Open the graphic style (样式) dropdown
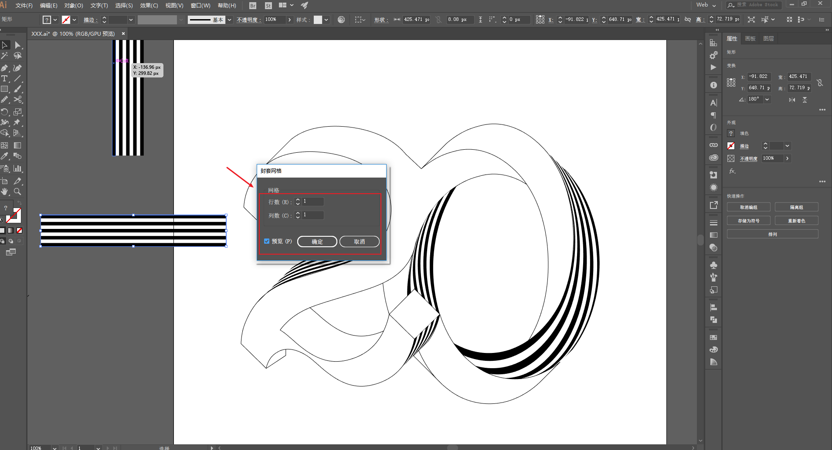This screenshot has width=832, height=450. pyautogui.click(x=326, y=20)
